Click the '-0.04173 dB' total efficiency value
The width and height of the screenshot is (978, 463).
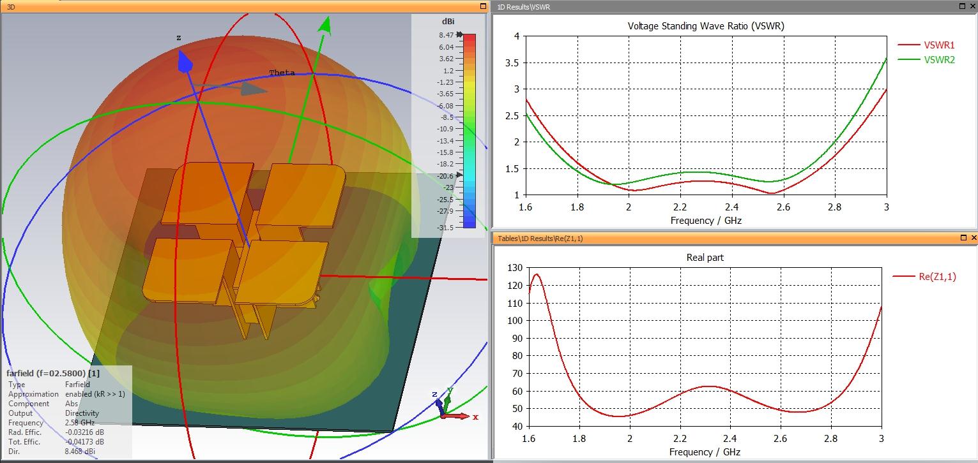coord(84,442)
